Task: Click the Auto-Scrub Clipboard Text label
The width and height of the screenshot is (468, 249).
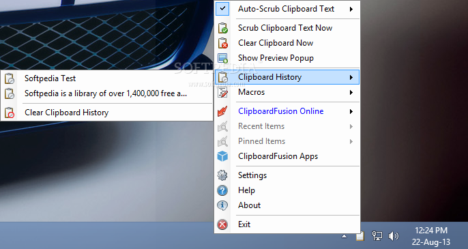Action: [x=287, y=9]
